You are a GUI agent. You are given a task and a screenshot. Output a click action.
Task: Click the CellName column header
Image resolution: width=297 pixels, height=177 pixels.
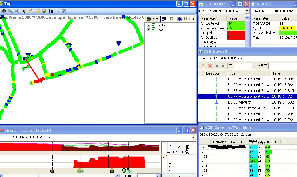click(x=220, y=142)
